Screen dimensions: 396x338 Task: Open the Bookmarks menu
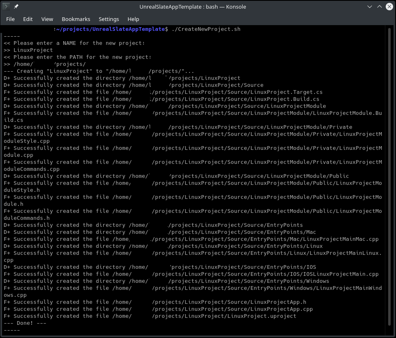point(76,19)
